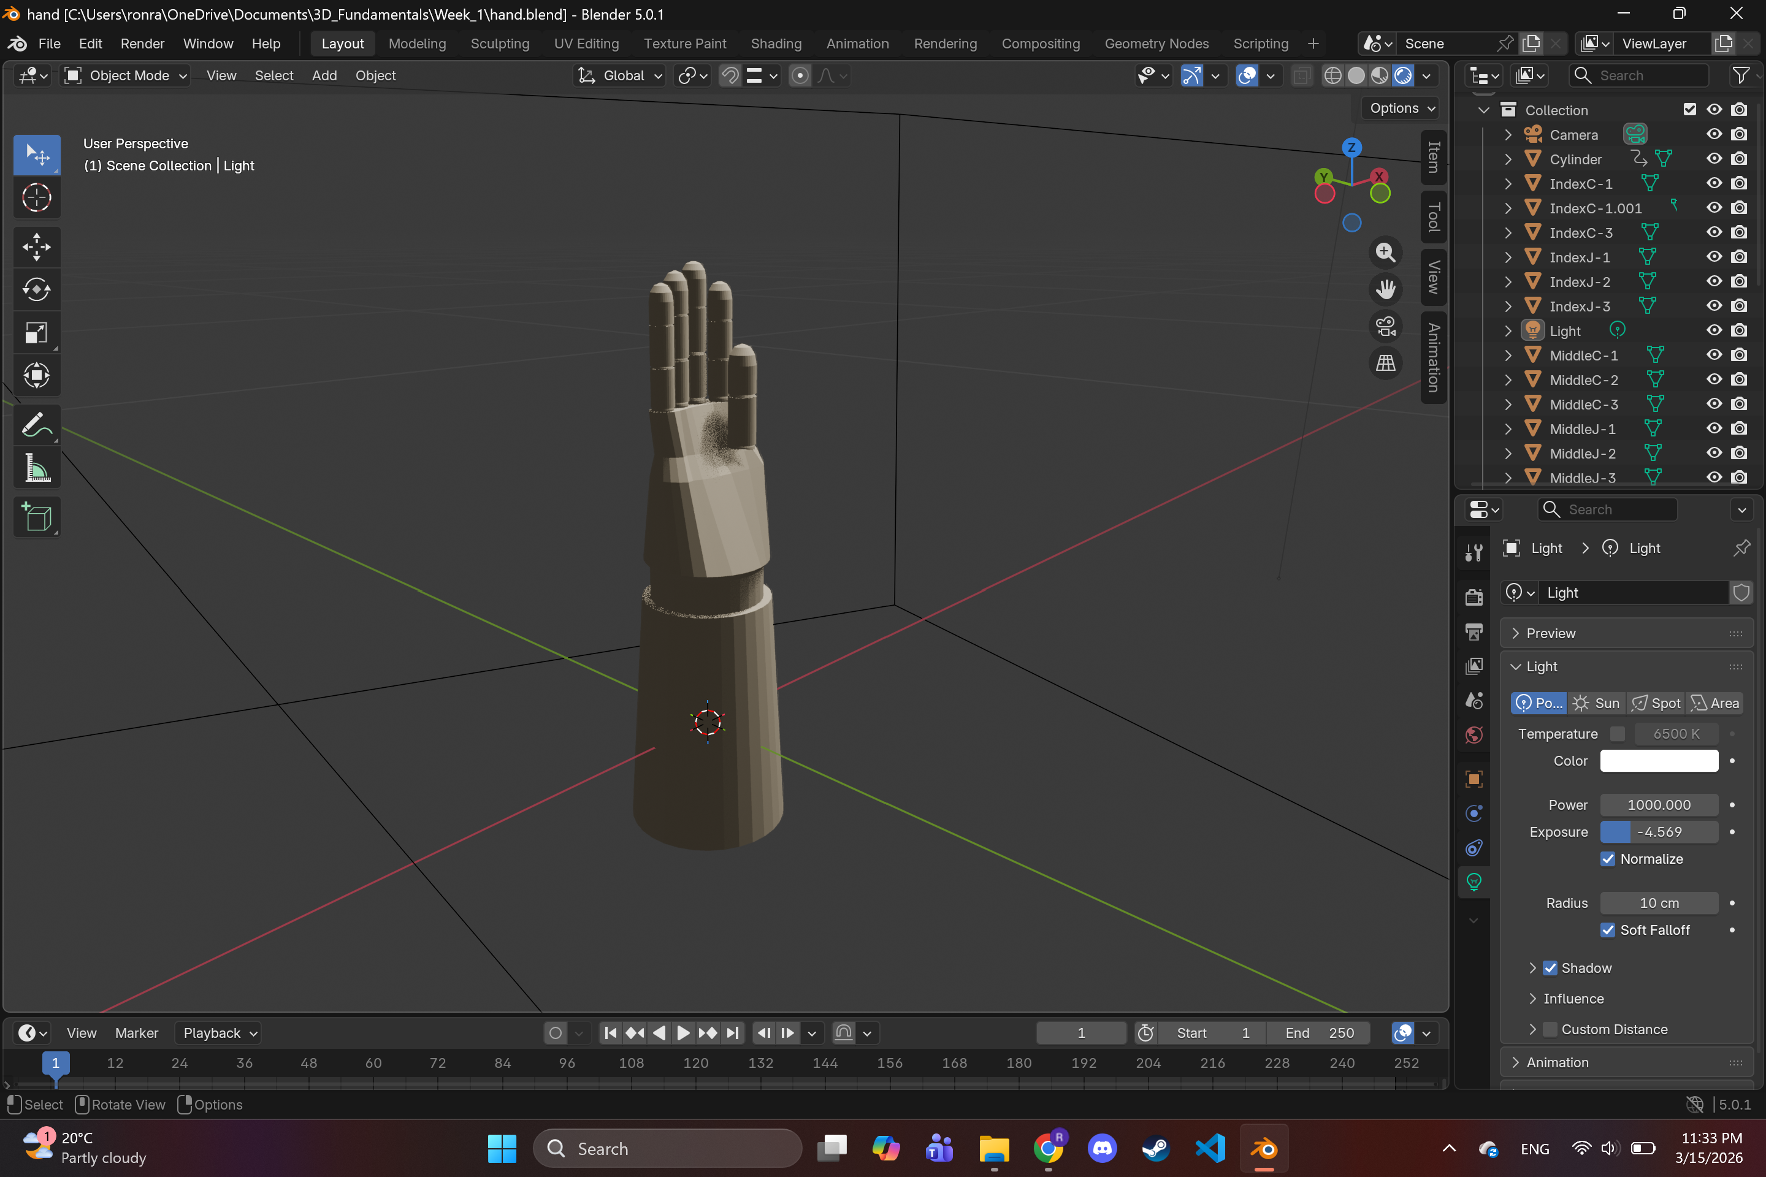
Task: Activate the Rotate tool
Action: pos(37,290)
